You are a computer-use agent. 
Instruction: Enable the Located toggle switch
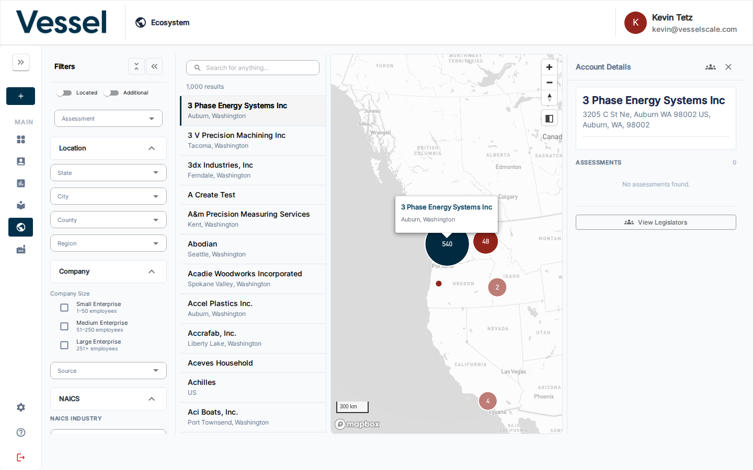click(x=64, y=93)
